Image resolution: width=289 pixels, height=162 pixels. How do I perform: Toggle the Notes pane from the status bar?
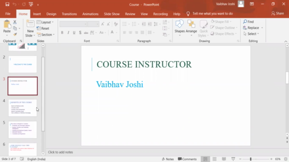pos(168,159)
